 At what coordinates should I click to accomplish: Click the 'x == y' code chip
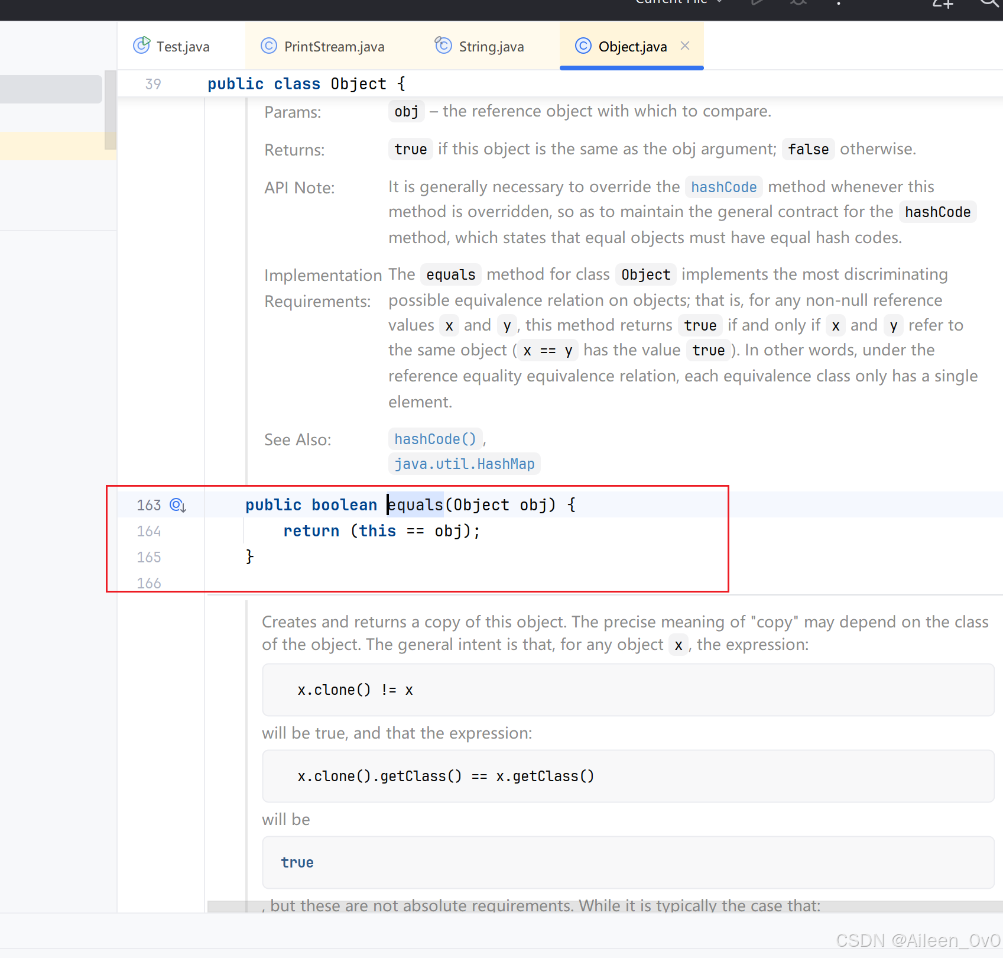[548, 350]
